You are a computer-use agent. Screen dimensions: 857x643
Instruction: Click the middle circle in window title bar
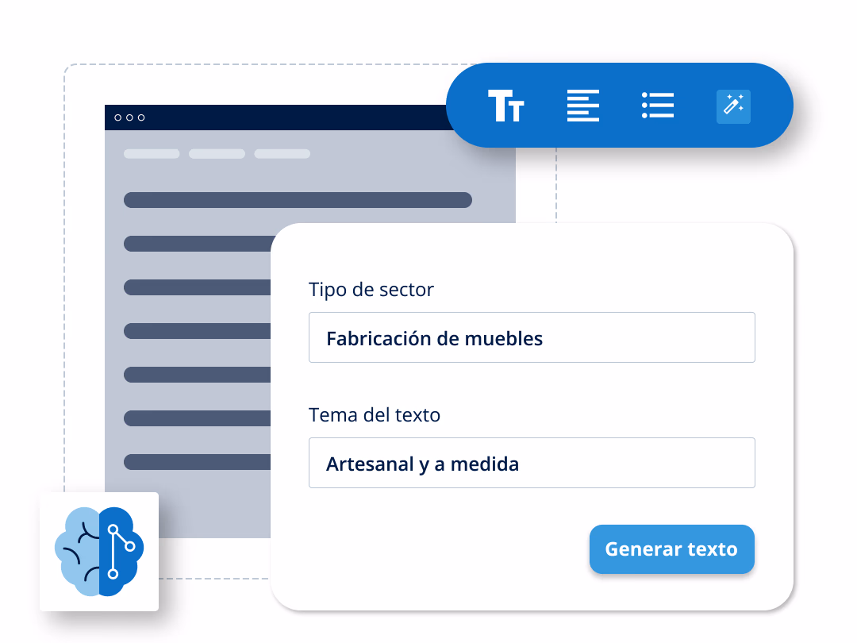(x=130, y=117)
